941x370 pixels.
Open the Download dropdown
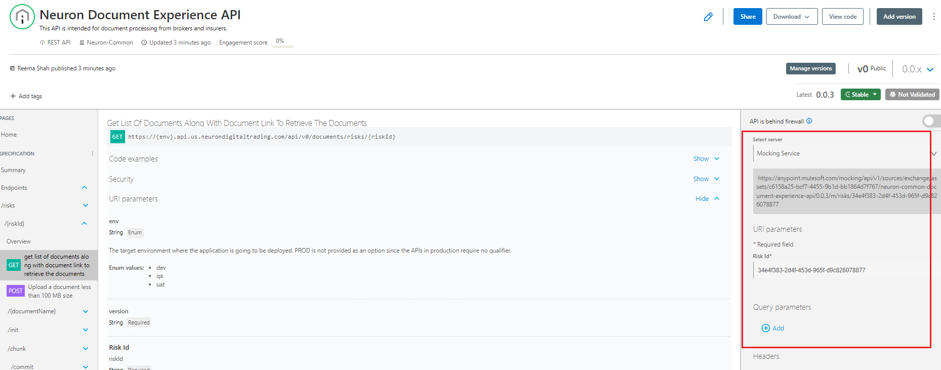[x=791, y=17]
